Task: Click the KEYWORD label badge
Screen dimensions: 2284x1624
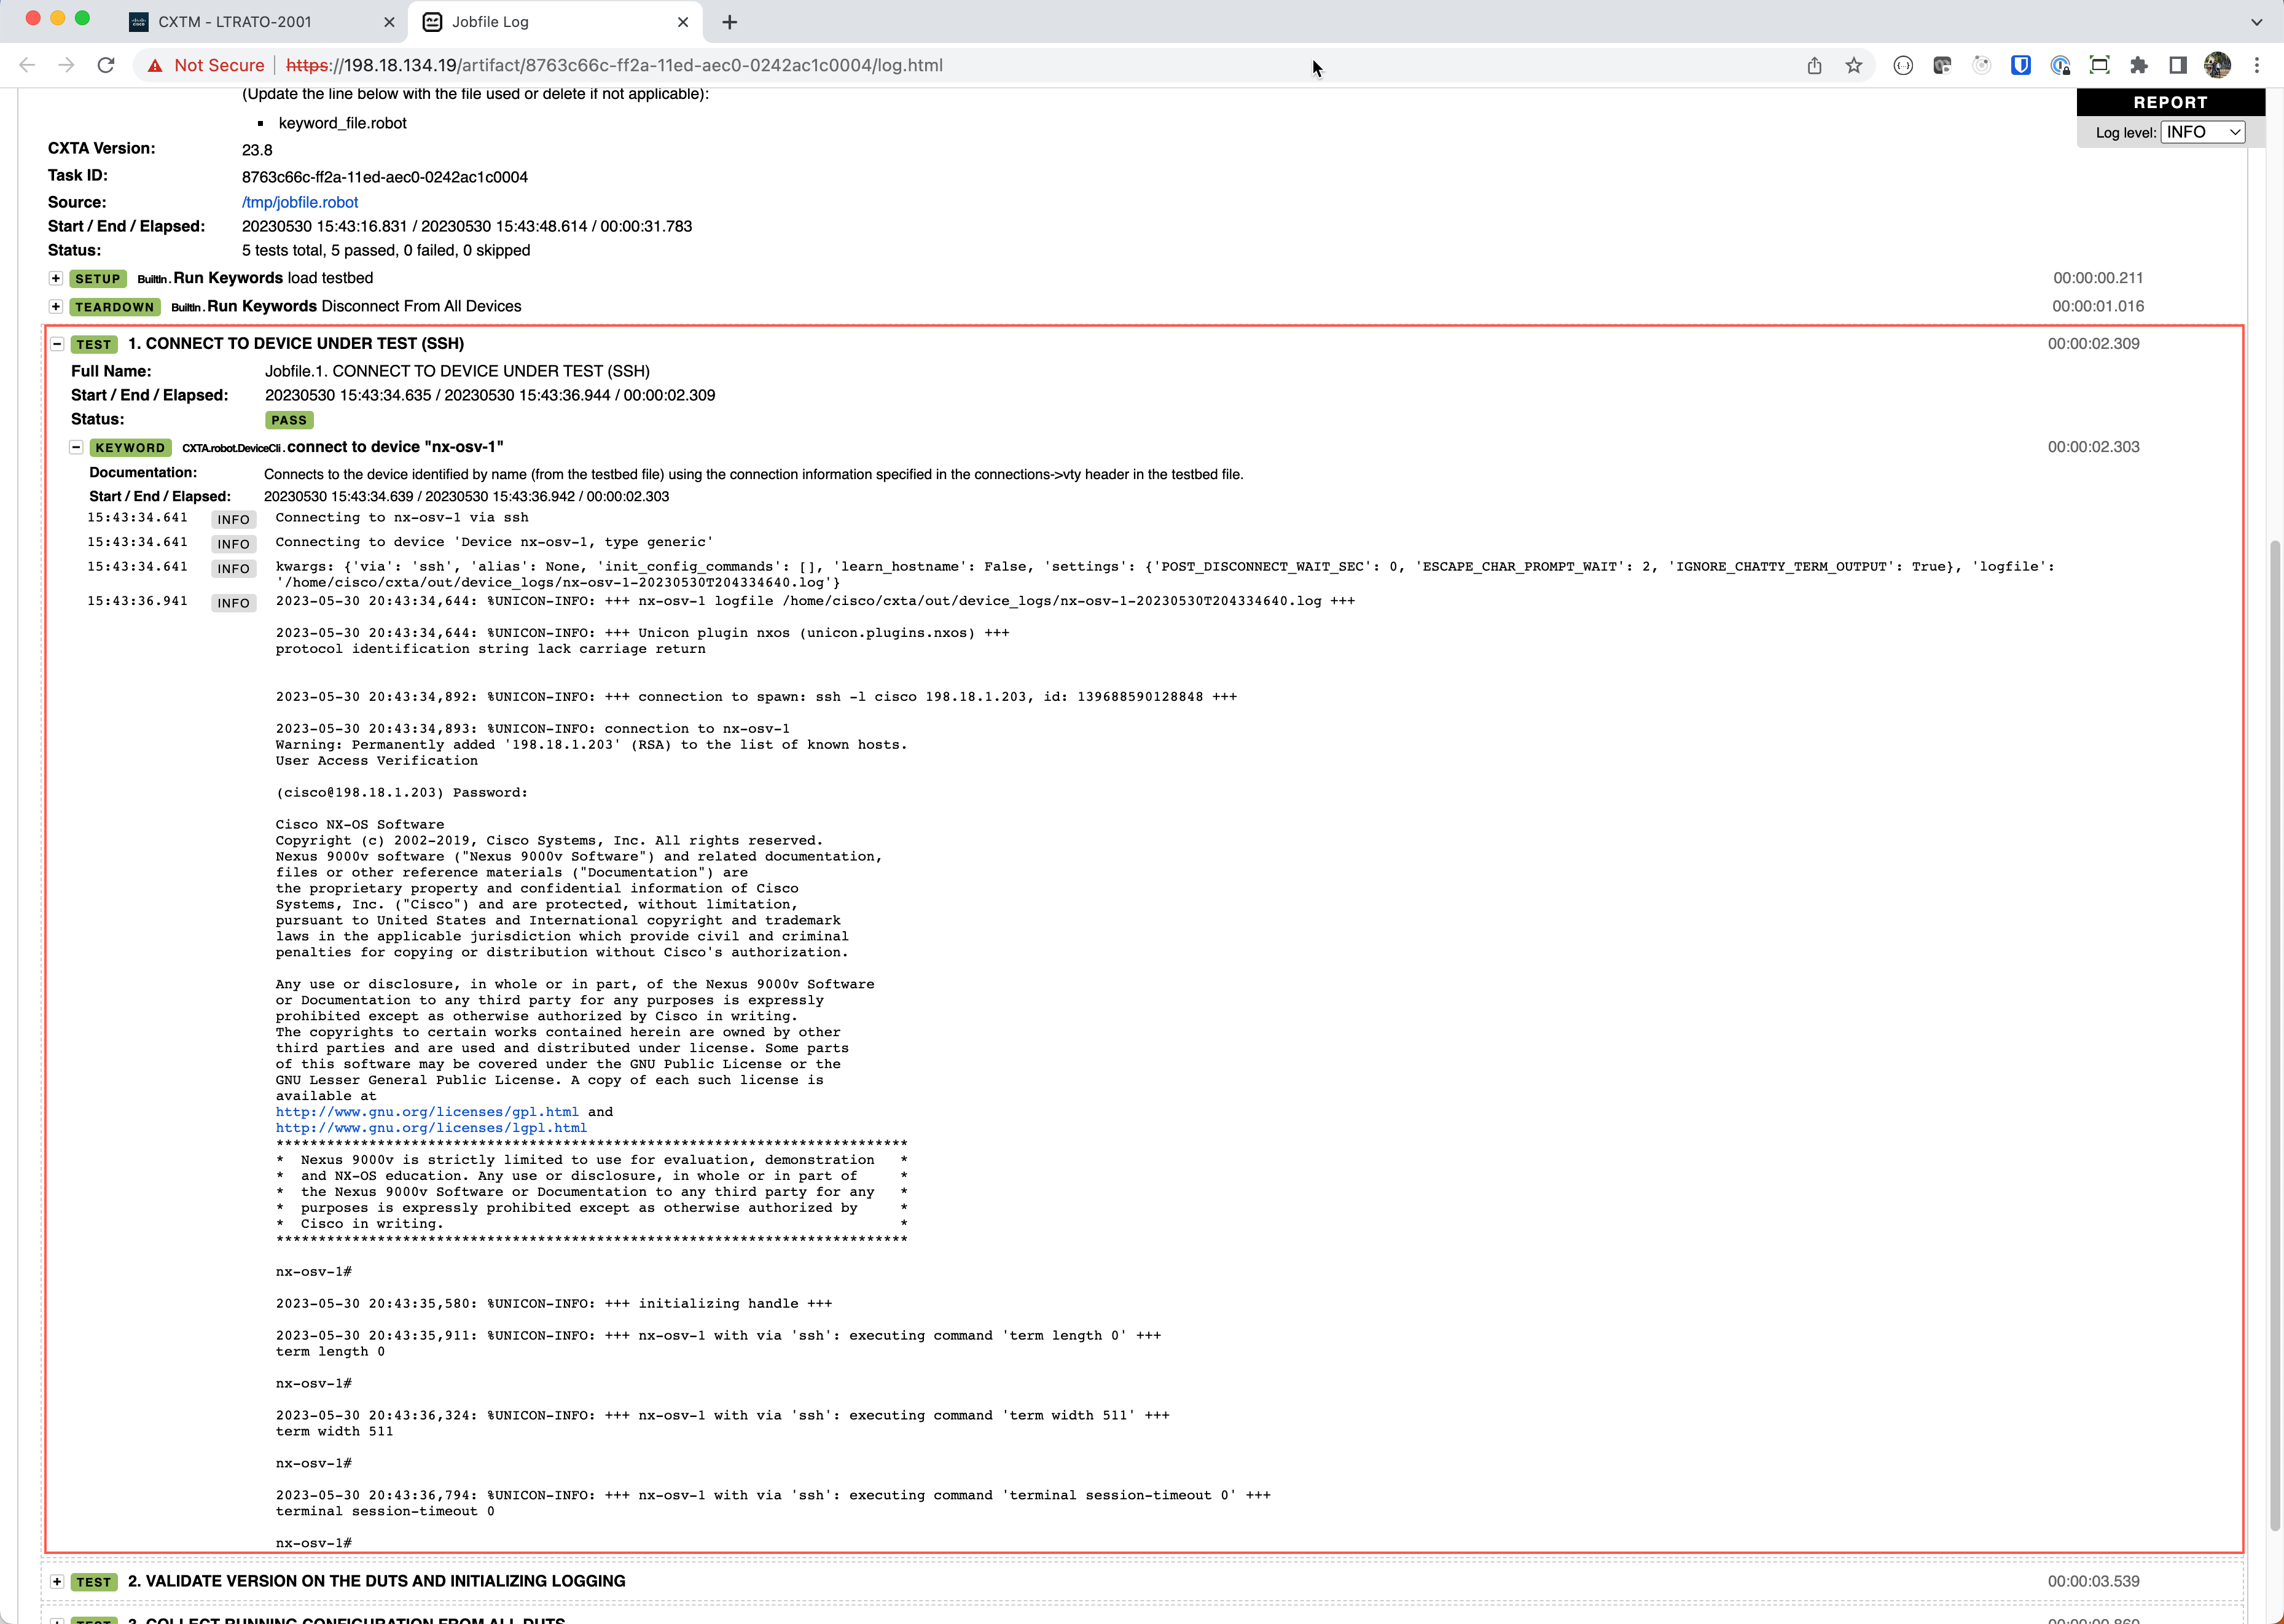Action: (x=130, y=448)
